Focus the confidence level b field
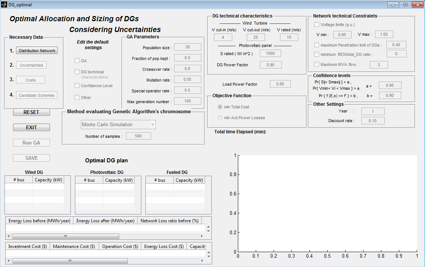The image size is (425, 267). [390, 96]
